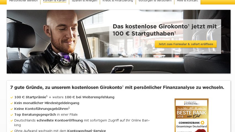
Task: Open the Sparen & Anlegen menu
Action: (84, 1)
